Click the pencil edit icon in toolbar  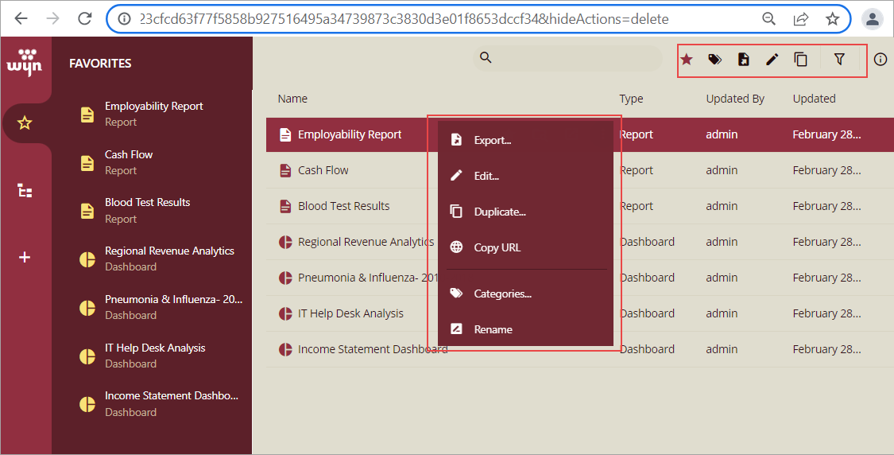click(772, 59)
